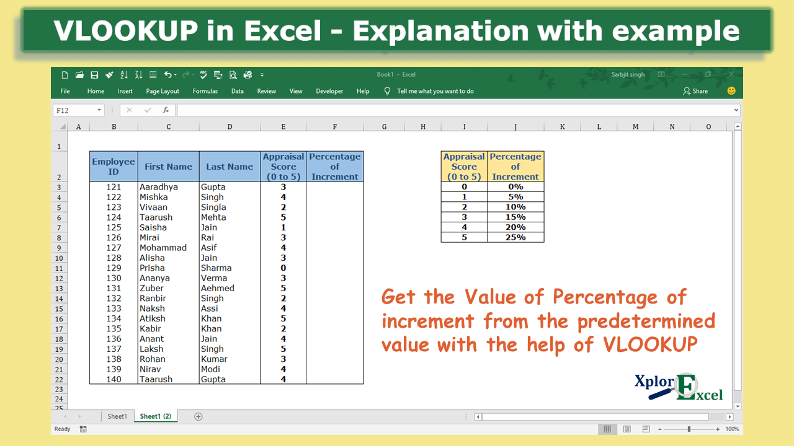Expand the Undo history dropdown arrow
794x446 pixels.
tap(176, 74)
